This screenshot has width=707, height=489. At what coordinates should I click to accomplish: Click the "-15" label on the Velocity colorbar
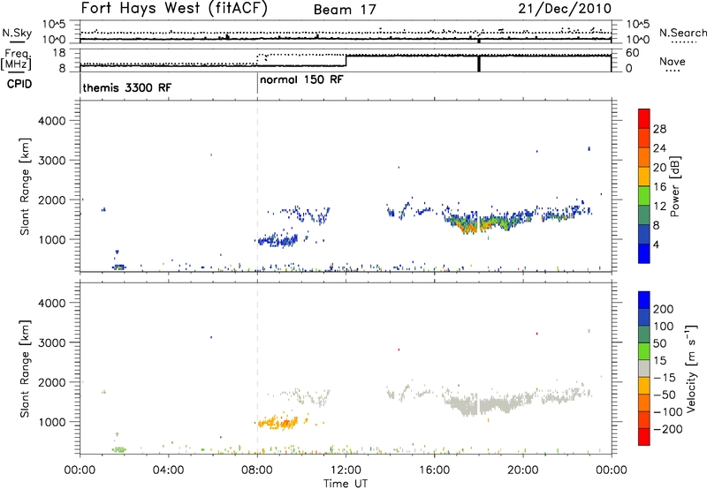pos(665,377)
